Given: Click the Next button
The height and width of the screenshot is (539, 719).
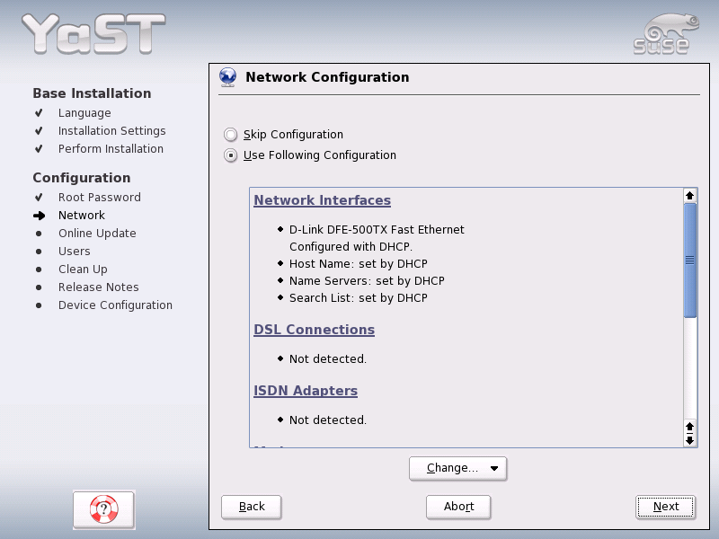Looking at the screenshot, I should [666, 507].
